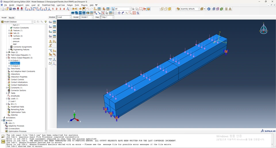Click the New Model Database icon

tap(3, 9)
